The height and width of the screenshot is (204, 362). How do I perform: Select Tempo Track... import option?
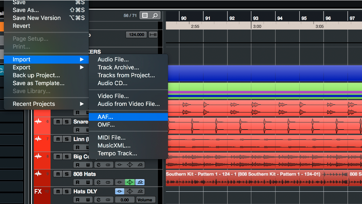(128, 153)
